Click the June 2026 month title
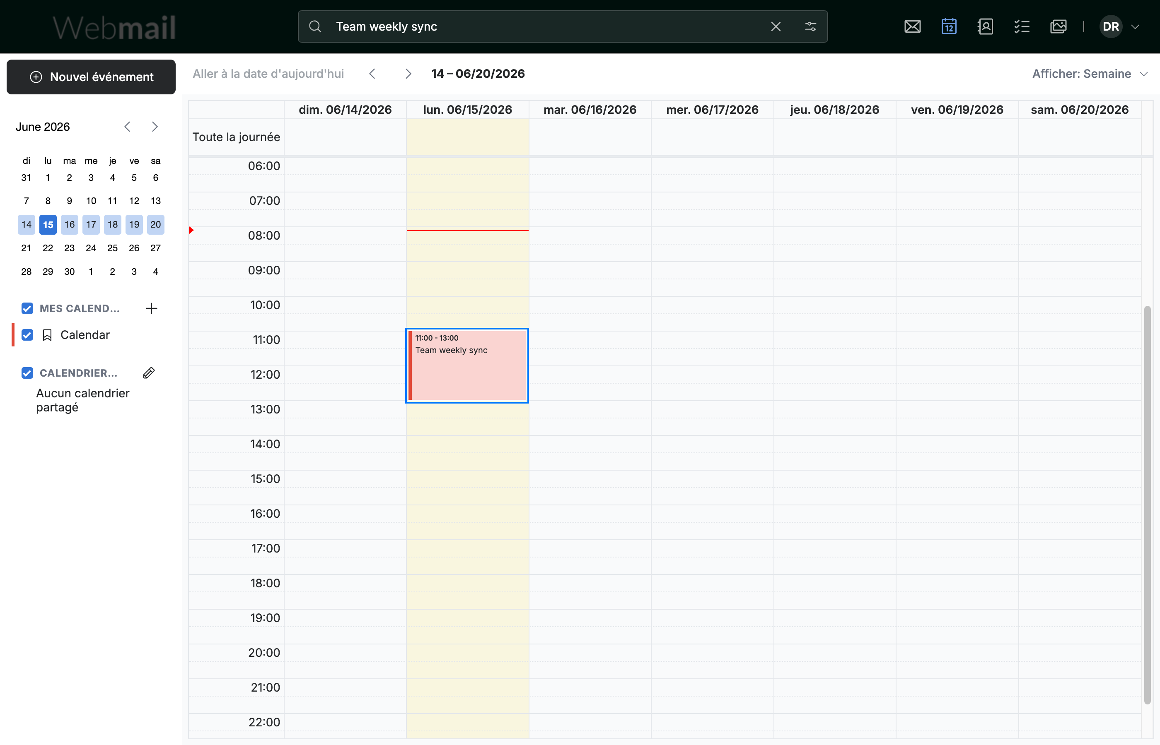This screenshot has width=1160, height=745. (43, 127)
